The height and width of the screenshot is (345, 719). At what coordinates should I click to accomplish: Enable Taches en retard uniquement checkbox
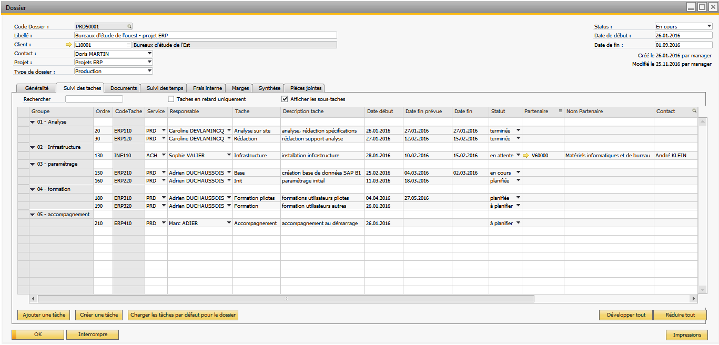click(171, 99)
